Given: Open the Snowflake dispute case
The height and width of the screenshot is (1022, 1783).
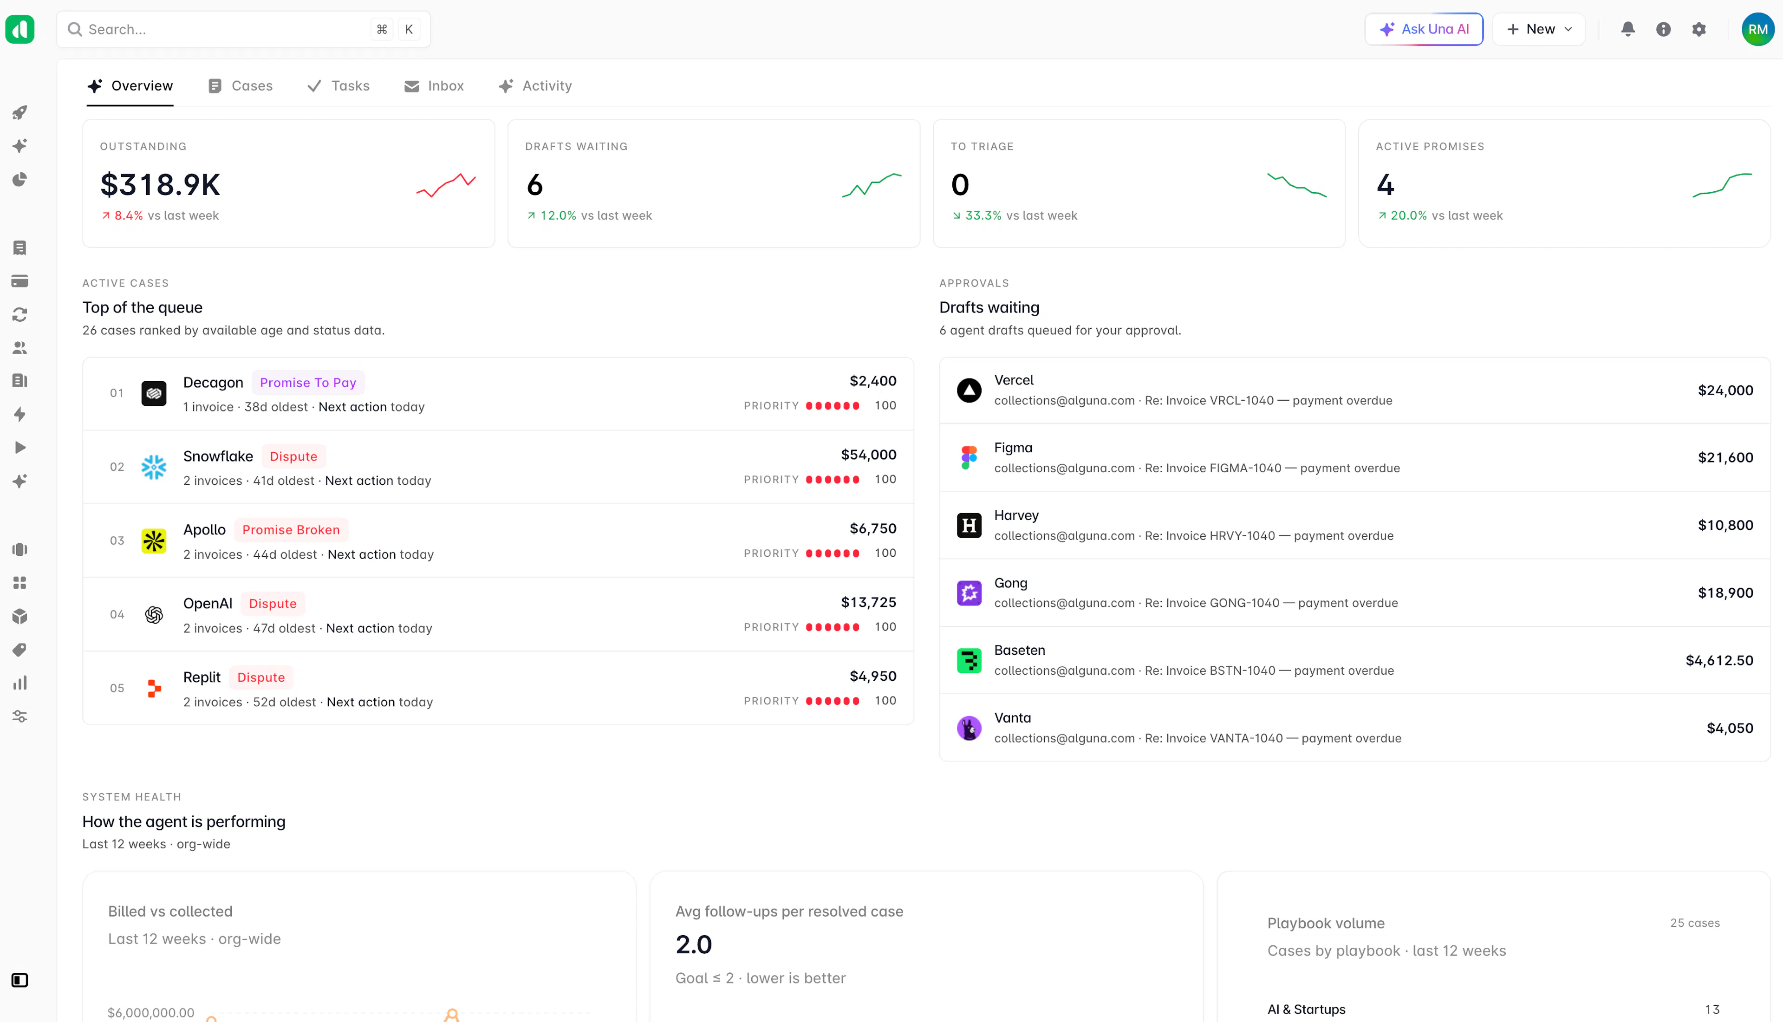Looking at the screenshot, I should (x=498, y=467).
